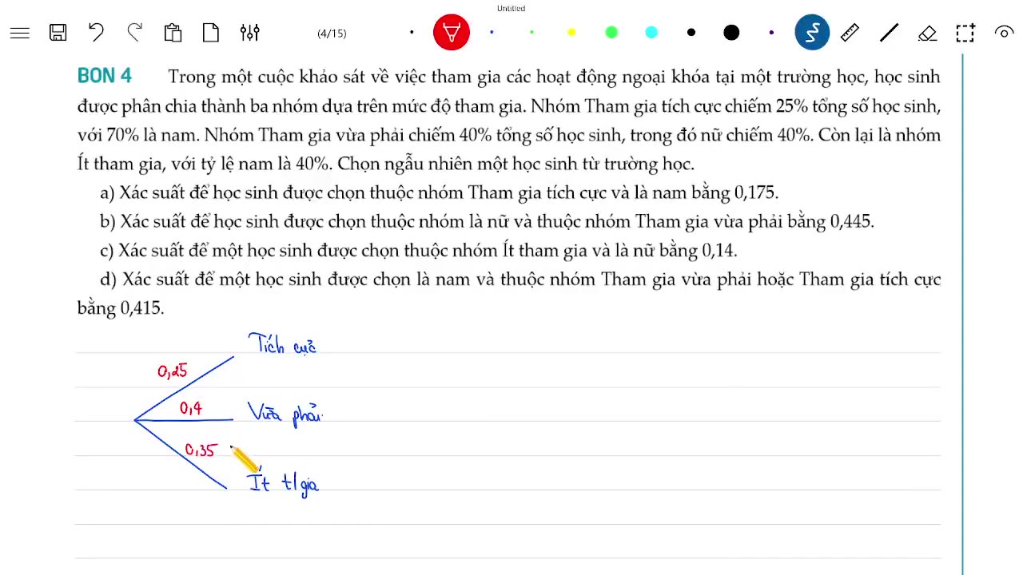Viewport: 1023px width, 575px height.
Task: Select the red highlighted pen tool
Action: [x=452, y=33]
